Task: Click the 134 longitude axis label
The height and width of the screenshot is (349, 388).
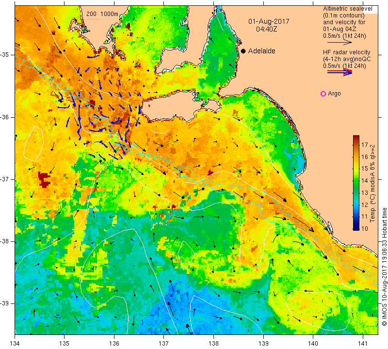Action: [15, 344]
